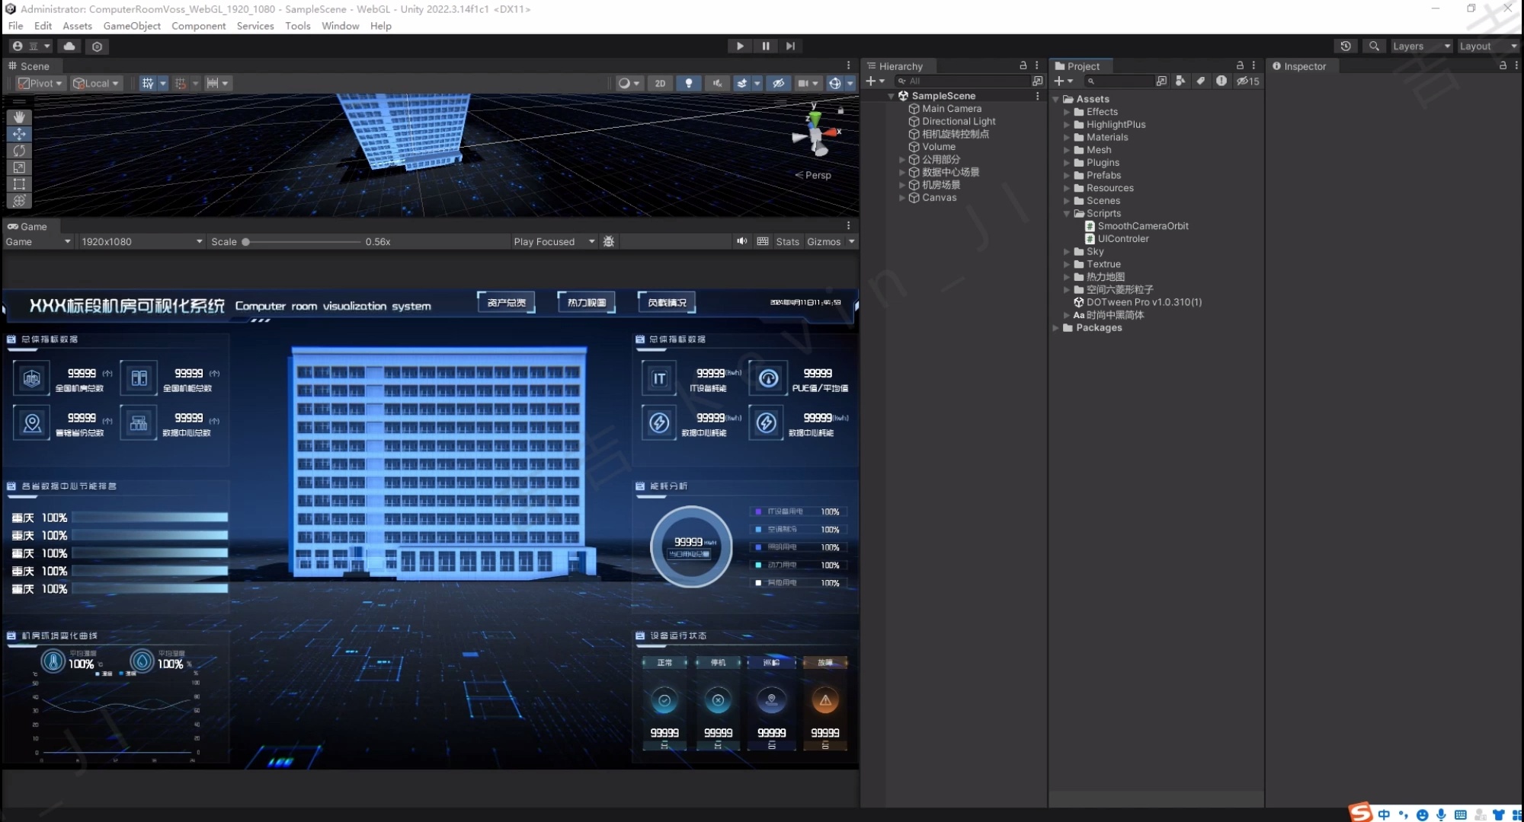The height and width of the screenshot is (822, 1524).
Task: Click the Stats button in Game view
Action: pos(787,241)
